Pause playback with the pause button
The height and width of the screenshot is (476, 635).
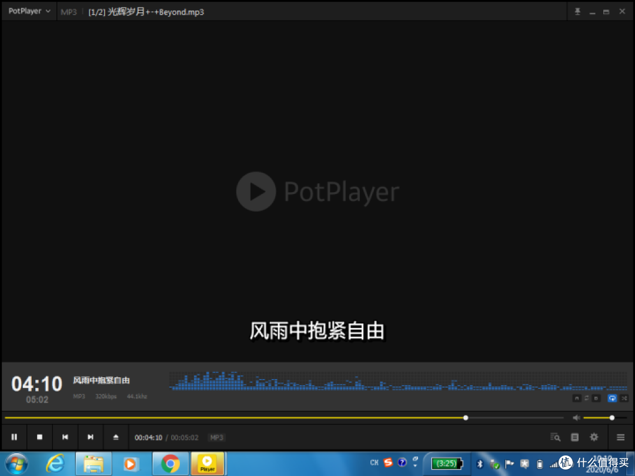(x=14, y=437)
